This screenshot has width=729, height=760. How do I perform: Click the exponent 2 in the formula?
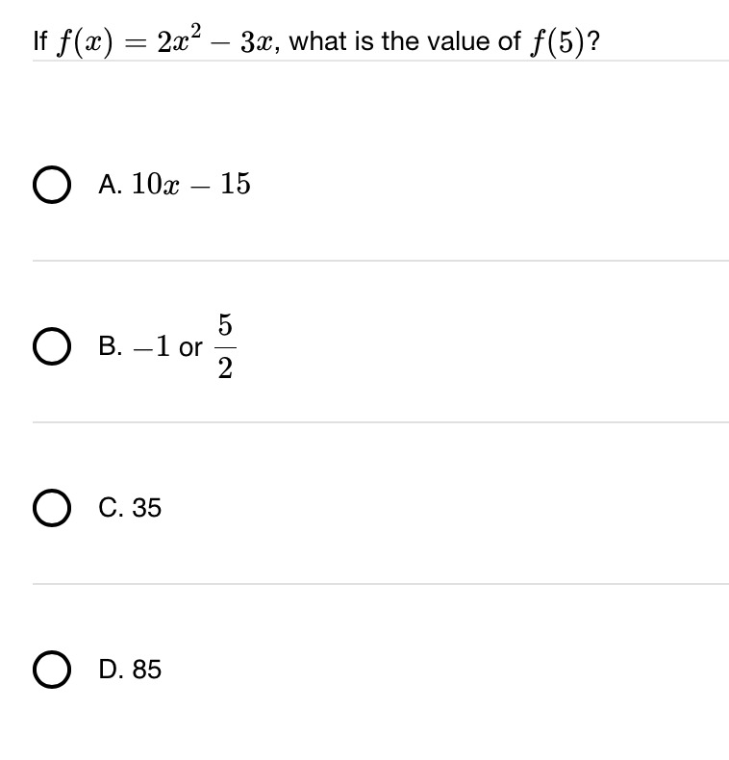pos(195,31)
